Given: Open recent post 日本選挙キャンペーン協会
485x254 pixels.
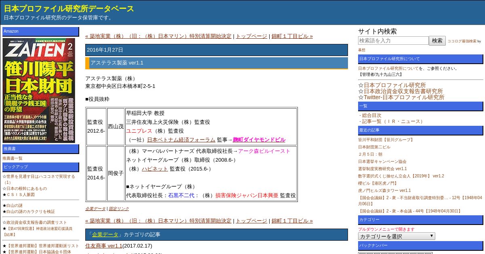Looking at the screenshot, I should (x=382, y=161).
